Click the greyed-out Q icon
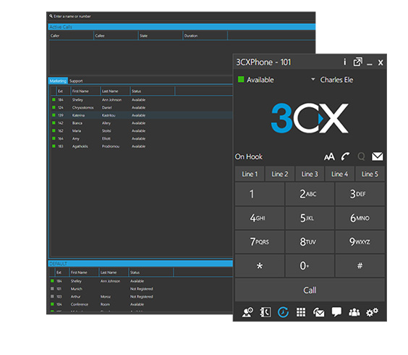408x355 pixels. click(361, 156)
